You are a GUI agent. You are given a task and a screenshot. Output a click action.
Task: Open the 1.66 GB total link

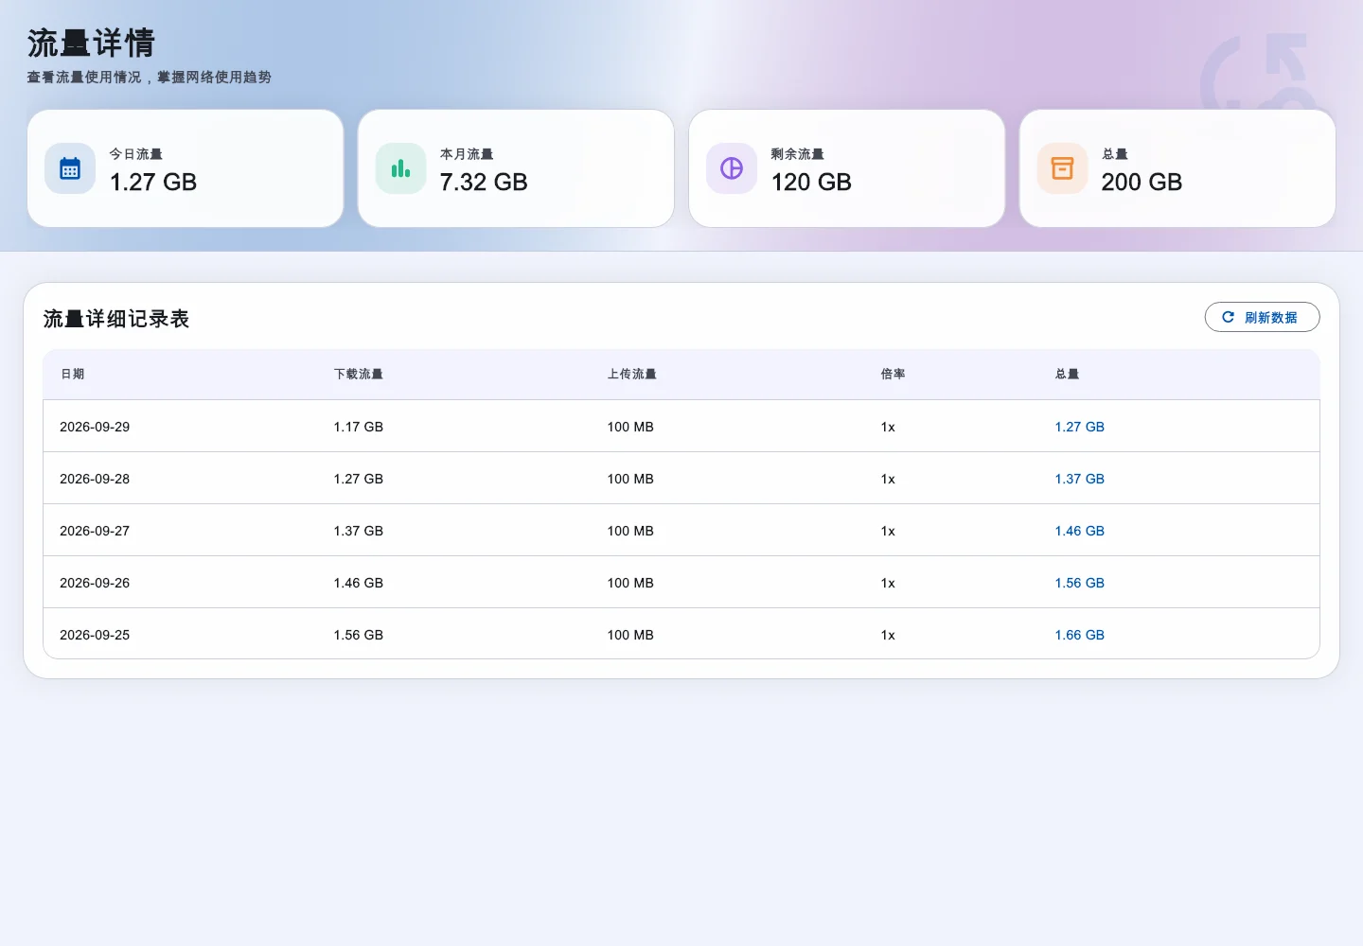click(1080, 635)
